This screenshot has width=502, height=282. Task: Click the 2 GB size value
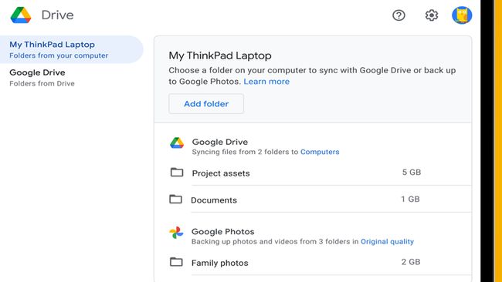[x=411, y=262]
